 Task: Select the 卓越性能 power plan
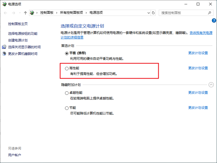click(67, 93)
